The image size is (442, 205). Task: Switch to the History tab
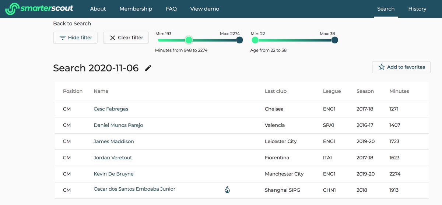[417, 9]
